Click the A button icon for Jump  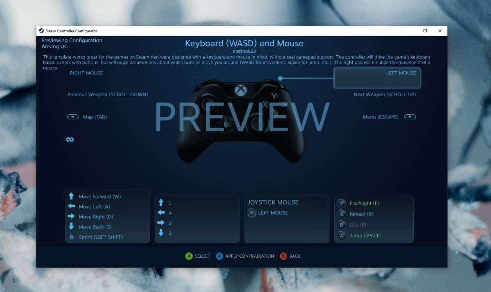click(x=341, y=235)
